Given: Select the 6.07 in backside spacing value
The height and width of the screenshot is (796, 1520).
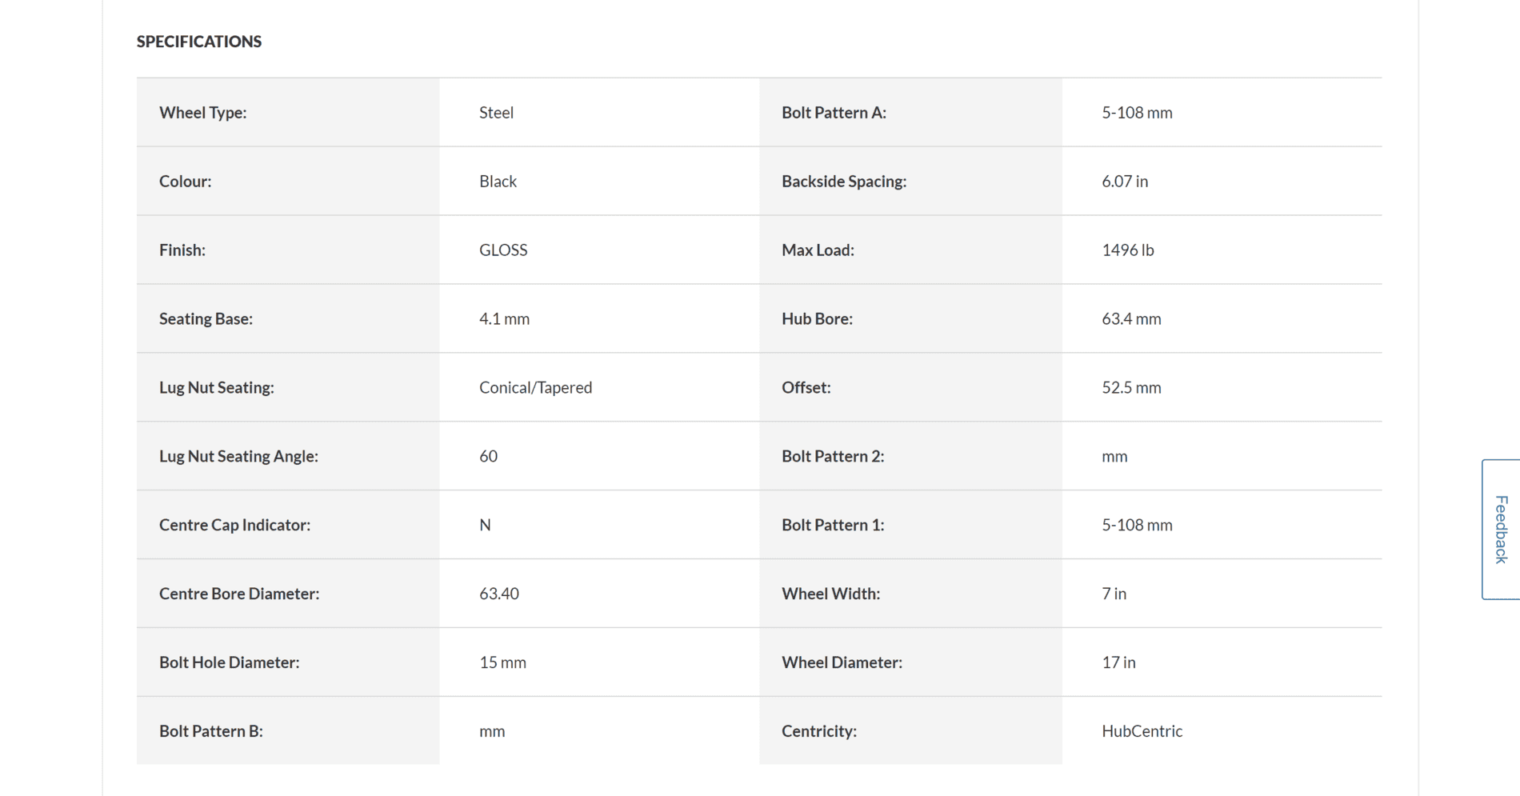Looking at the screenshot, I should (x=1124, y=182).
